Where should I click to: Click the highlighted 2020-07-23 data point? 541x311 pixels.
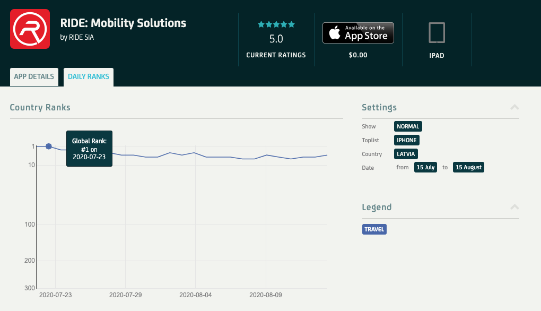49,146
